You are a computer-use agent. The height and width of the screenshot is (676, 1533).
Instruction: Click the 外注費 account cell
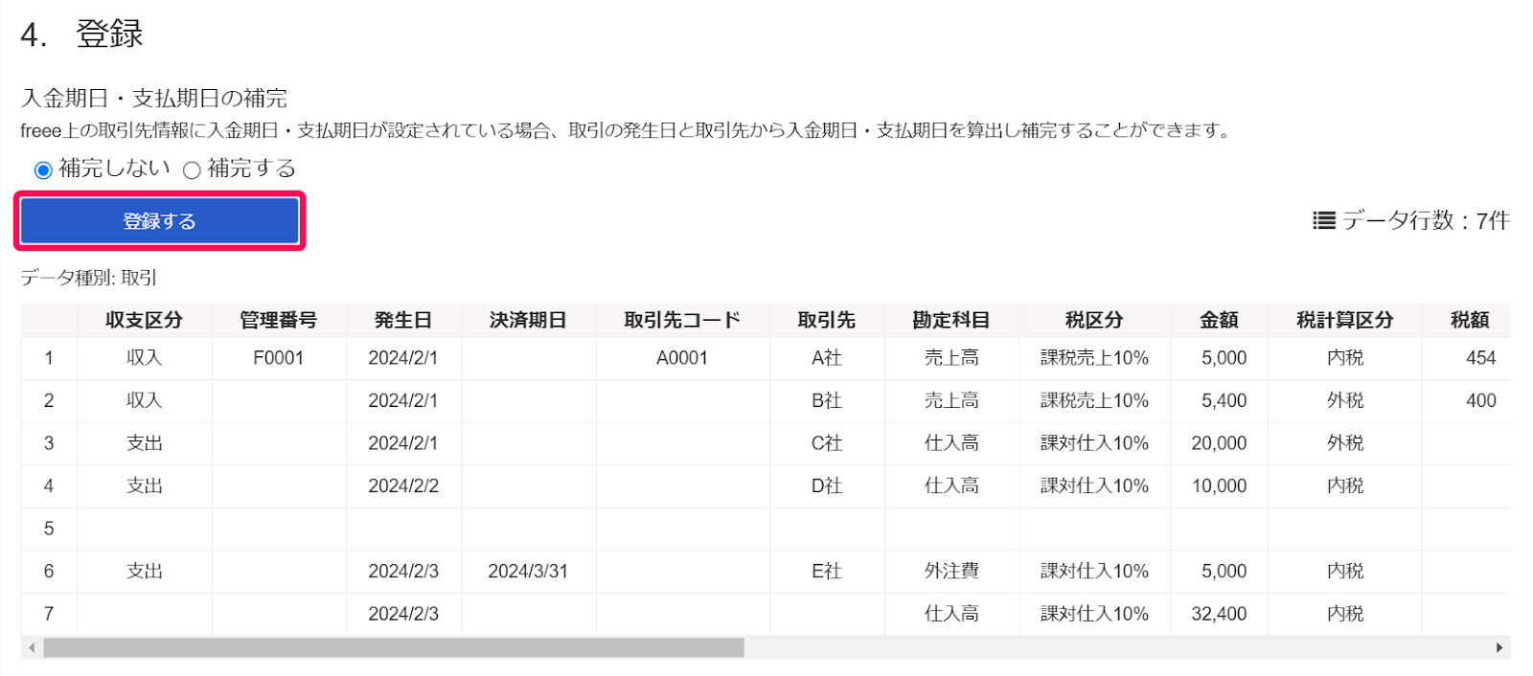[x=951, y=572]
